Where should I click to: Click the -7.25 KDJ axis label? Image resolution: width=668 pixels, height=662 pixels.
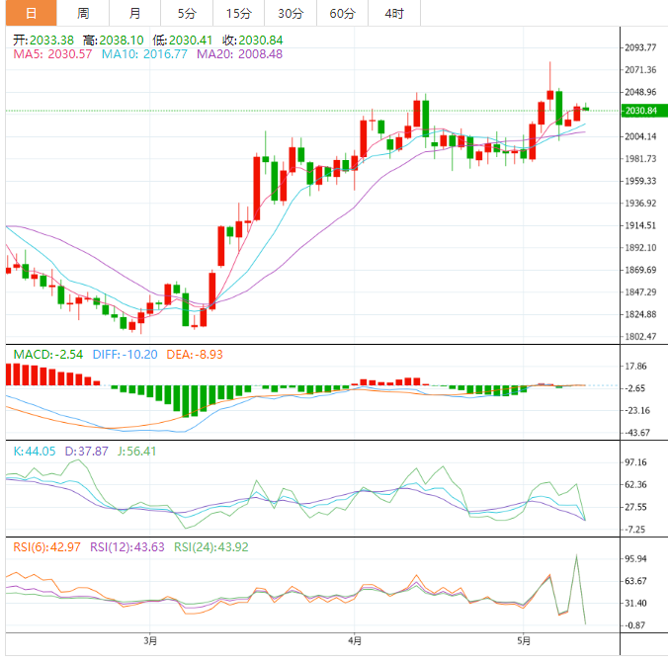[635, 530]
